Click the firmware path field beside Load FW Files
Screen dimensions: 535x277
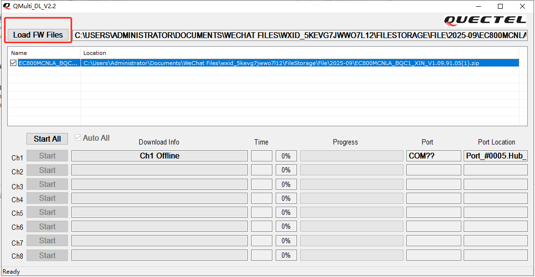click(300, 35)
